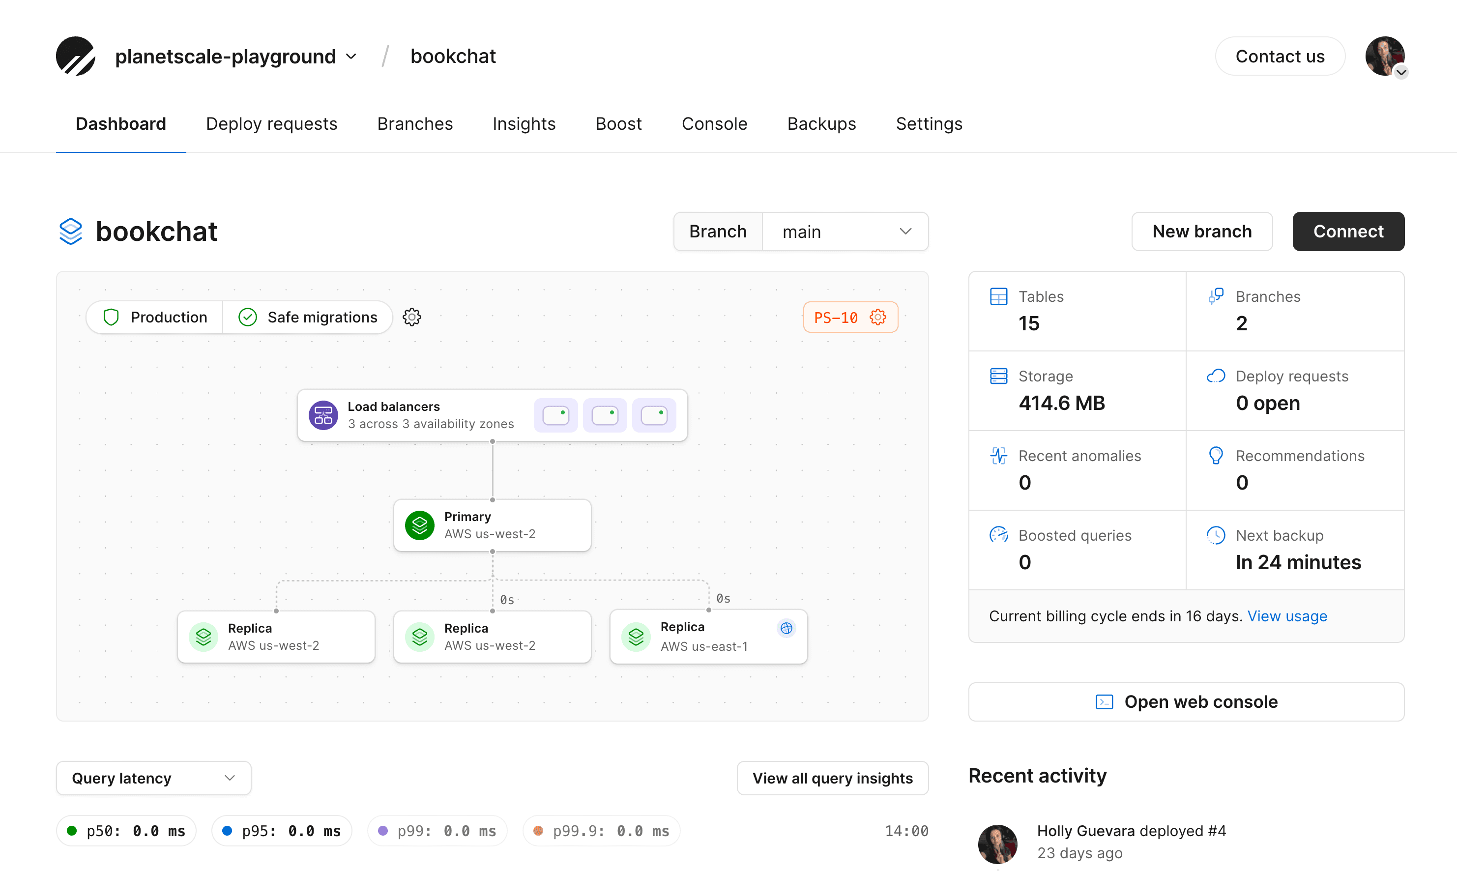Go to the Deploy requests tab
This screenshot has width=1457, height=871.
271,124
